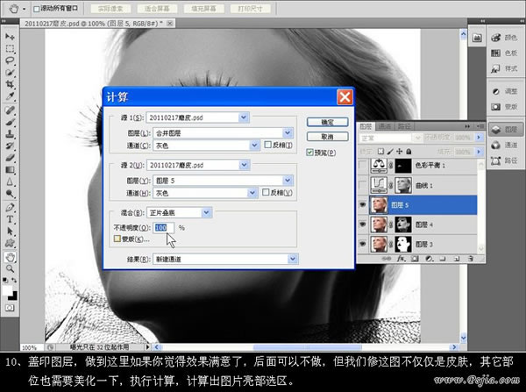Select the Move tool
This screenshot has height=392, width=526.
click(x=10, y=36)
